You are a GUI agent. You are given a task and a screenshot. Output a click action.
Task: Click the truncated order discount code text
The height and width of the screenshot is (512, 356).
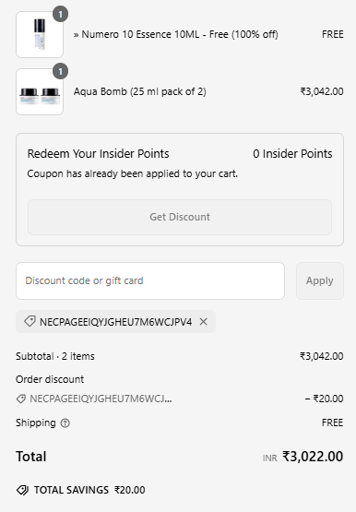pos(101,399)
